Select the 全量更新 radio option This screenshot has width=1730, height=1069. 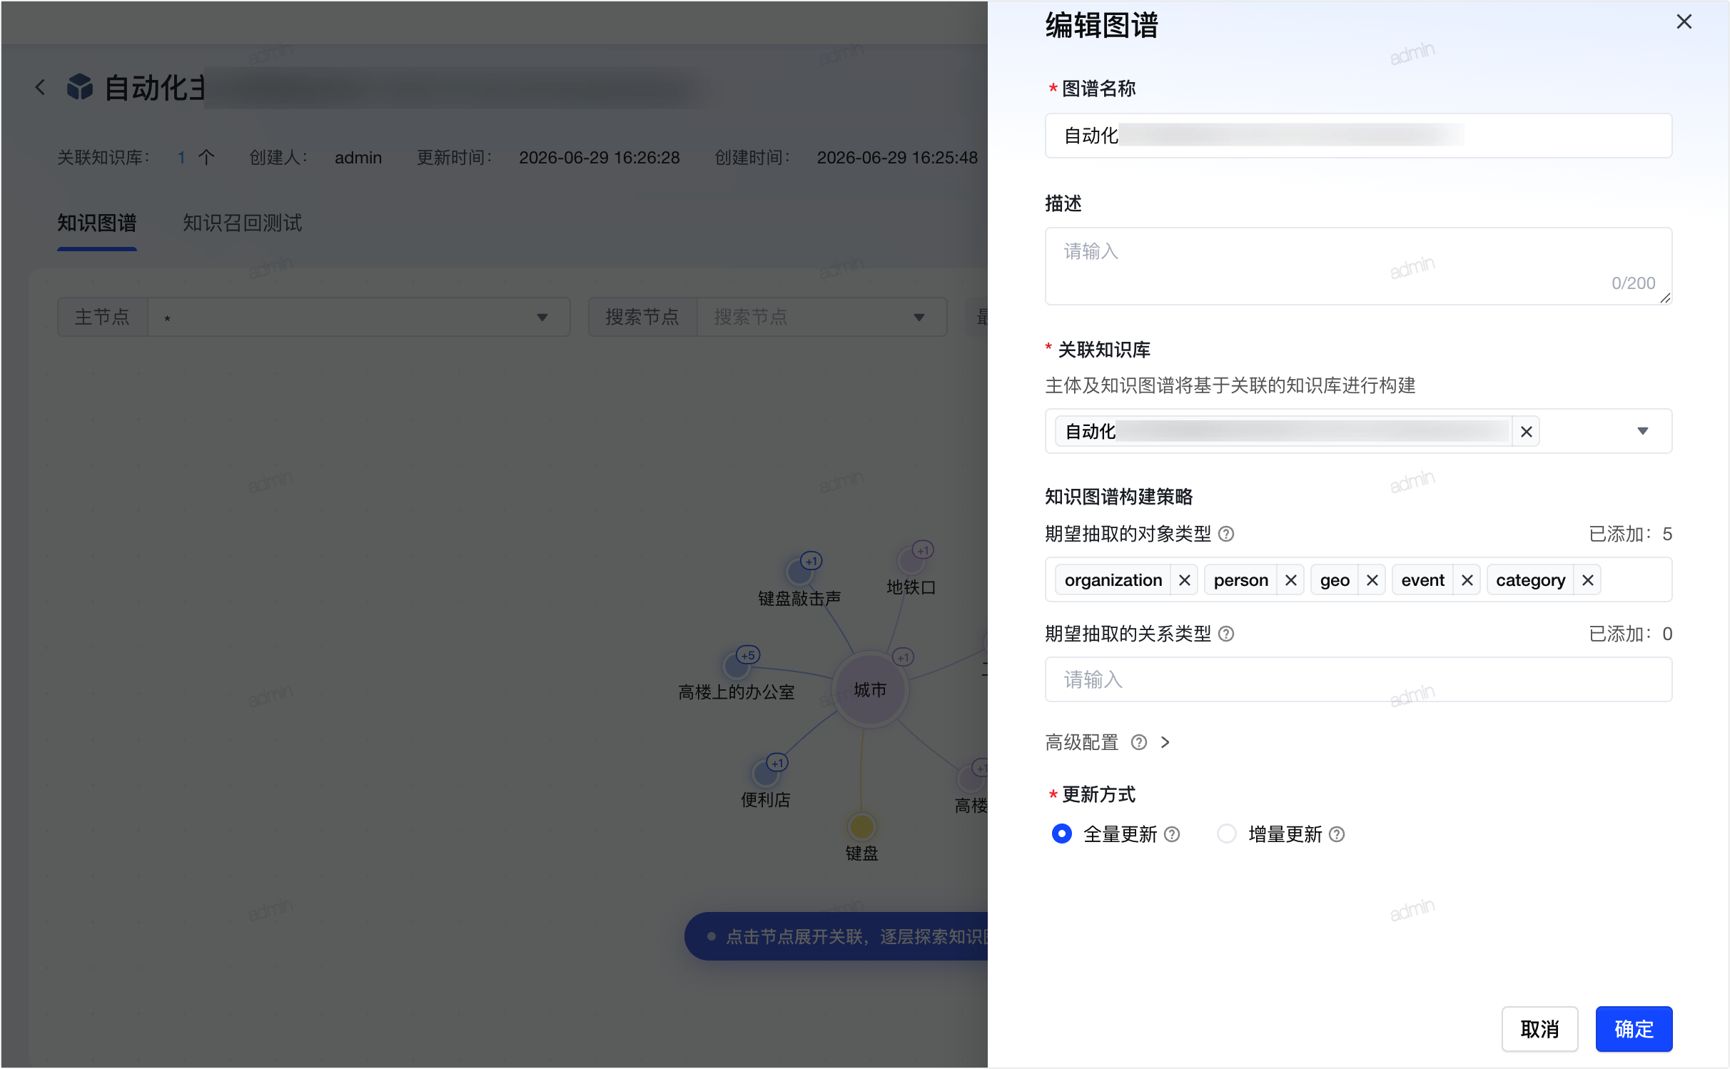(x=1062, y=834)
